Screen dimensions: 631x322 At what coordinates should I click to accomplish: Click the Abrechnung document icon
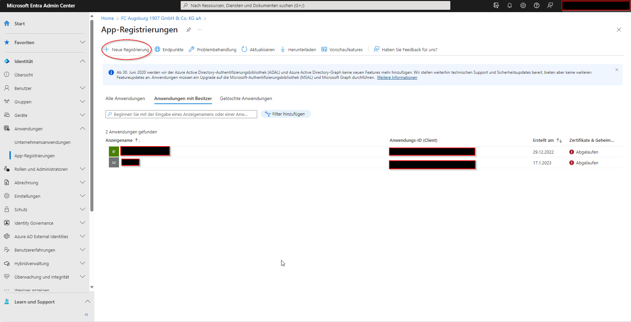[x=7, y=182]
